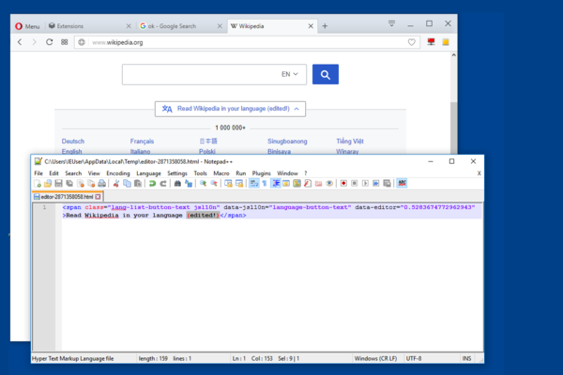Collapse Read Wikipedia in your language (edited!)
563x375 pixels.
coord(230,109)
